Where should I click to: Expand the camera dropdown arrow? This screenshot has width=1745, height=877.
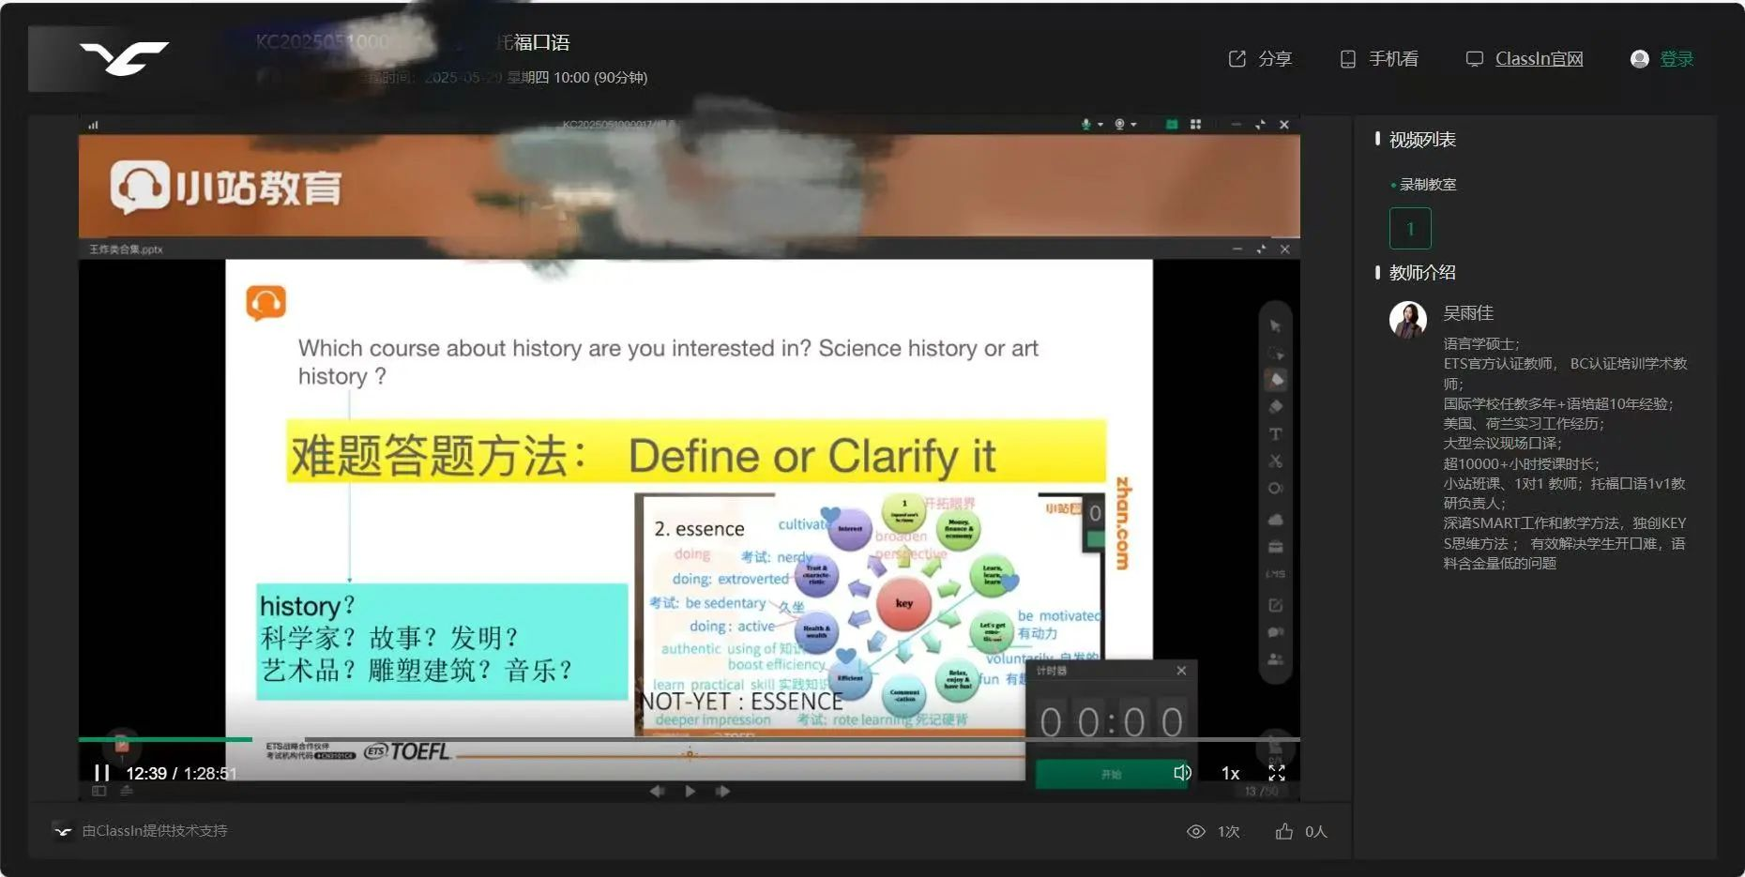1134,125
